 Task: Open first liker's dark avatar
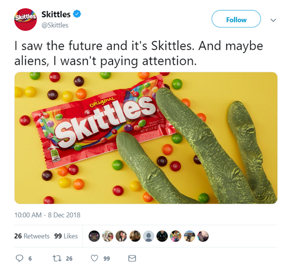(94, 236)
